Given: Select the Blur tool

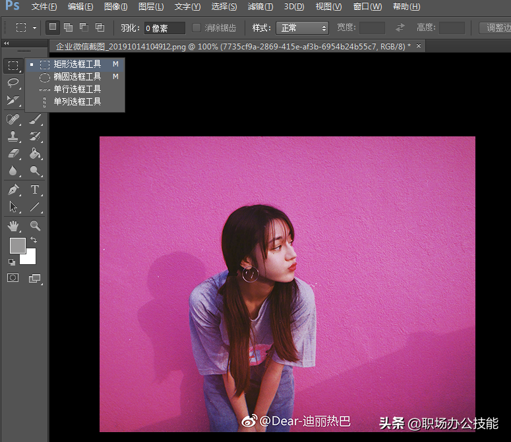Looking at the screenshot, I should tap(13, 171).
